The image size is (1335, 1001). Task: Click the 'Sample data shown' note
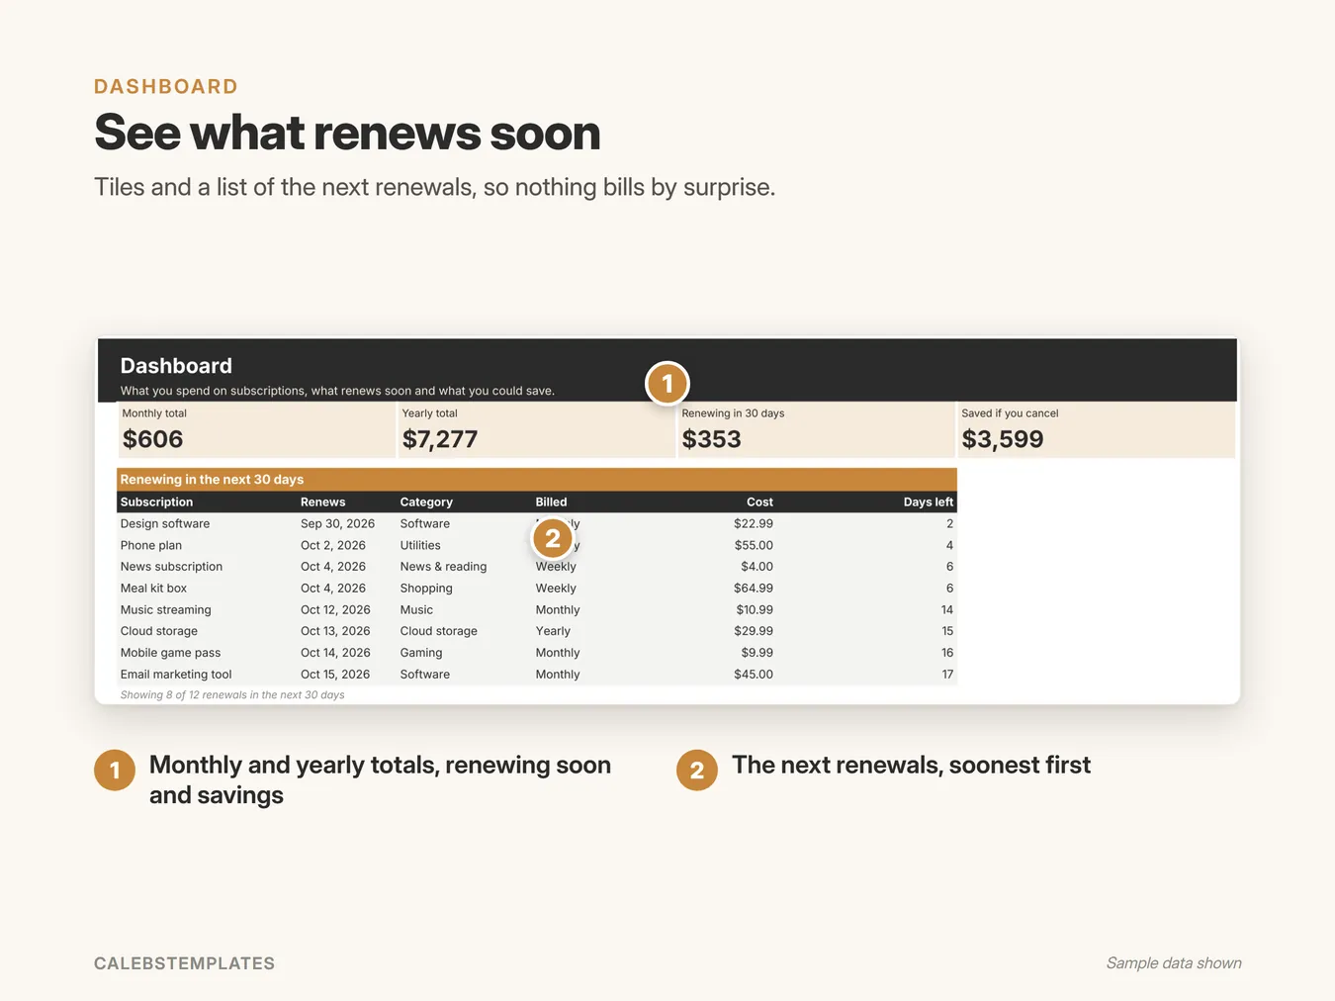click(1174, 963)
